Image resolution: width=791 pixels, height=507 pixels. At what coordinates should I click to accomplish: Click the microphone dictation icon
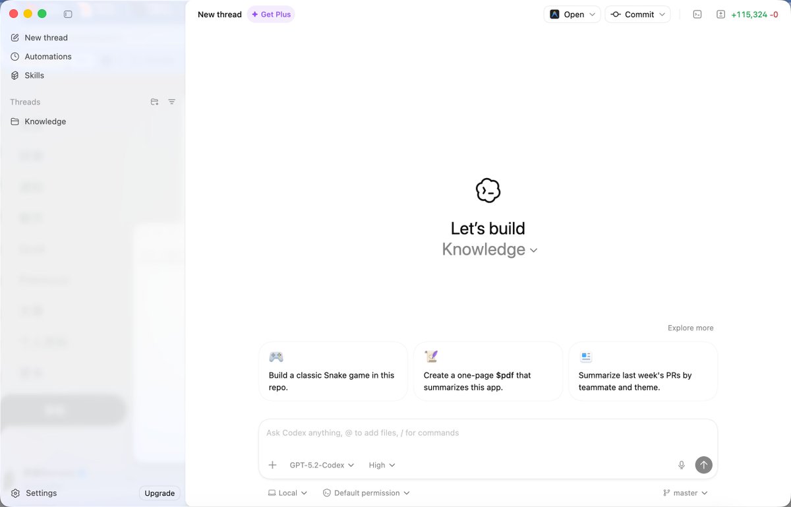coord(682,465)
